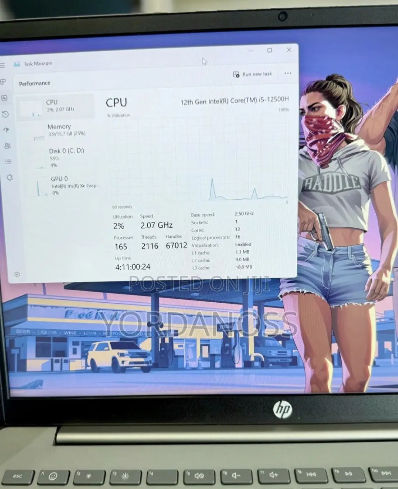Viewport: 398px width, 489px height.
Task: Close the Task Manager window
Action: pos(289,50)
